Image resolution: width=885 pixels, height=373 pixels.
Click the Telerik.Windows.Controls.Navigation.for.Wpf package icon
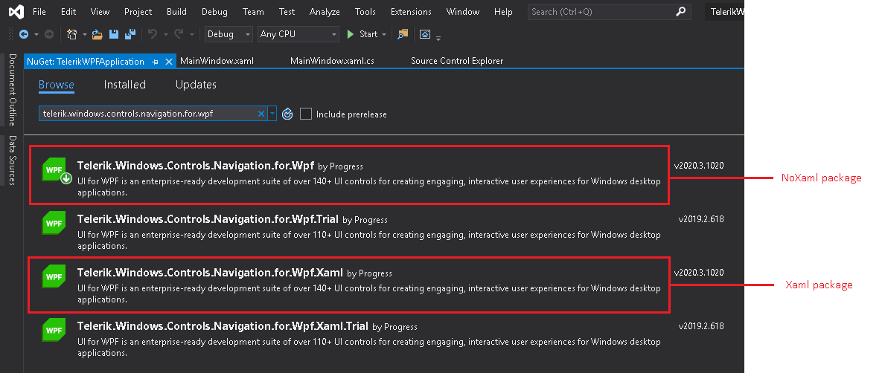(x=54, y=169)
